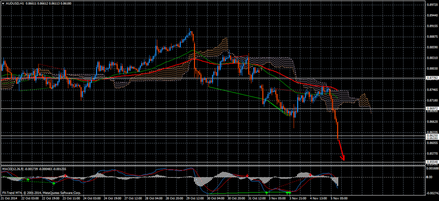Click the 0.89440 price scale label
This screenshot has width=439, height=201.
(x=431, y=15)
